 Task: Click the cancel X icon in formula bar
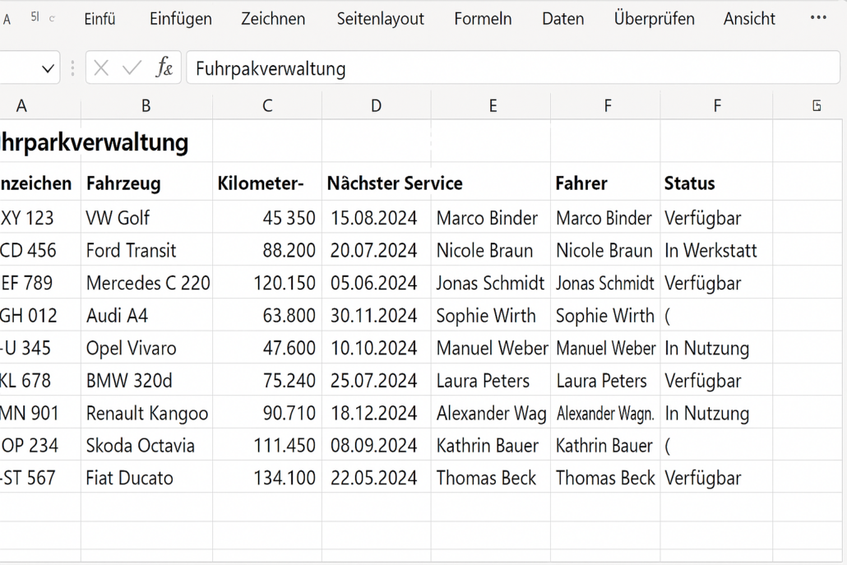pos(101,68)
